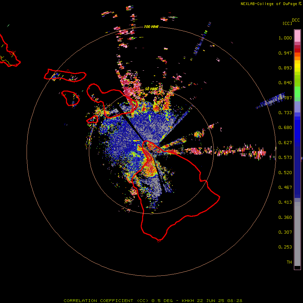Click the 0.787 scale value
Screen dimensions: 303x303
[x=285, y=98]
